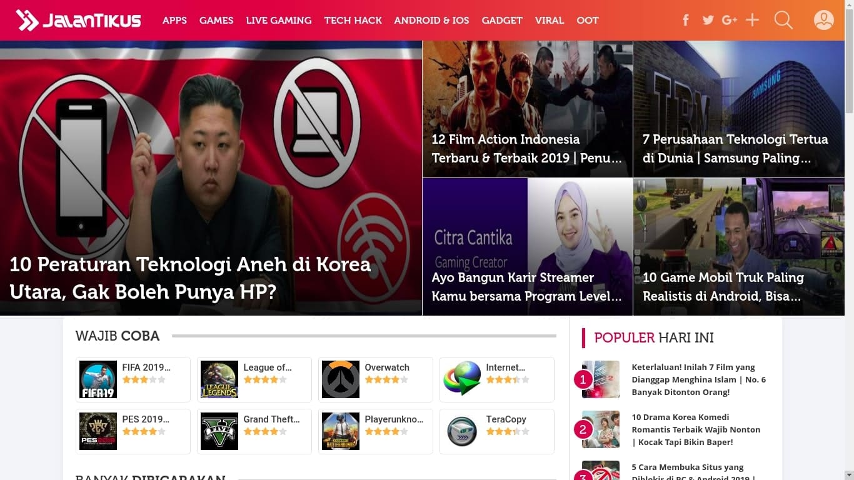Click the POPULER HARI INI heading
This screenshot has width=854, height=480.
coord(654,337)
